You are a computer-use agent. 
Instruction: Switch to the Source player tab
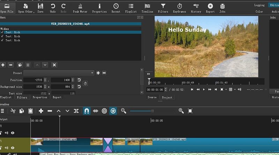[x=152, y=98]
